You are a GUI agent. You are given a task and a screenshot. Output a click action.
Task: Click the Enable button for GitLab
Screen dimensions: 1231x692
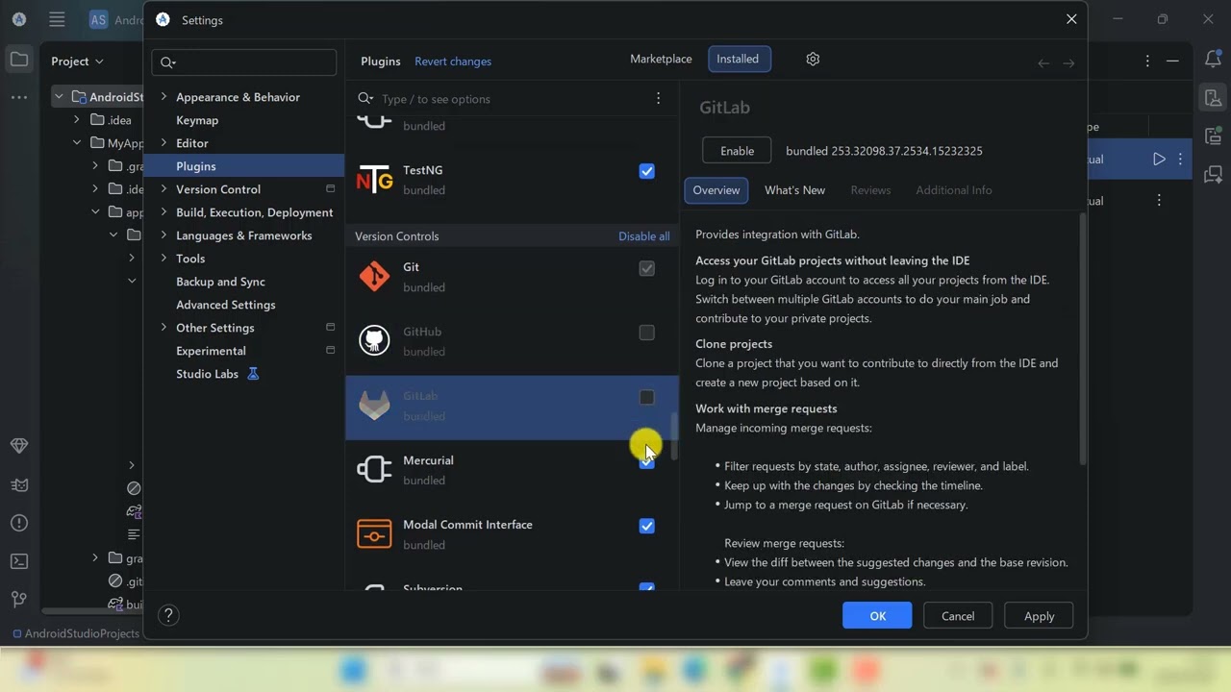click(738, 151)
